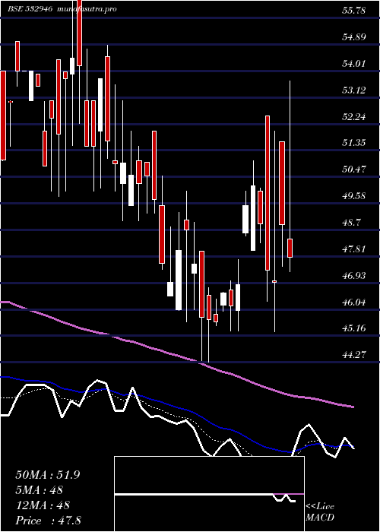Click the 51.35 price axis label
The width and height of the screenshot is (380, 532).
tap(353, 143)
